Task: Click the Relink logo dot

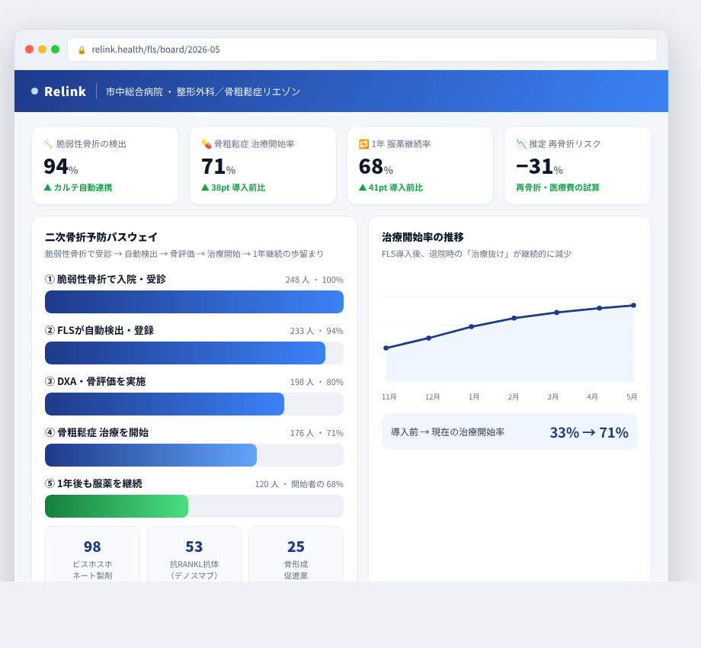Action: pos(34,91)
